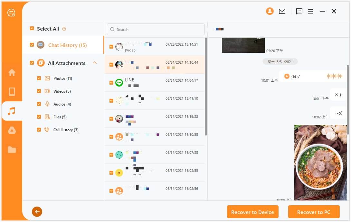Collapse the All Attachments section

(95, 63)
